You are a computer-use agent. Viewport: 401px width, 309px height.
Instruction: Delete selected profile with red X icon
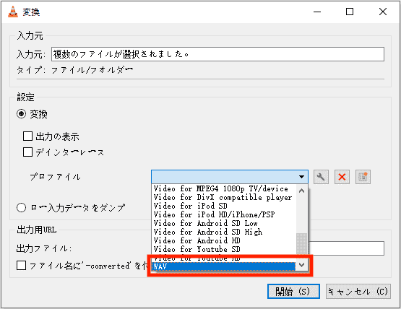(x=342, y=177)
